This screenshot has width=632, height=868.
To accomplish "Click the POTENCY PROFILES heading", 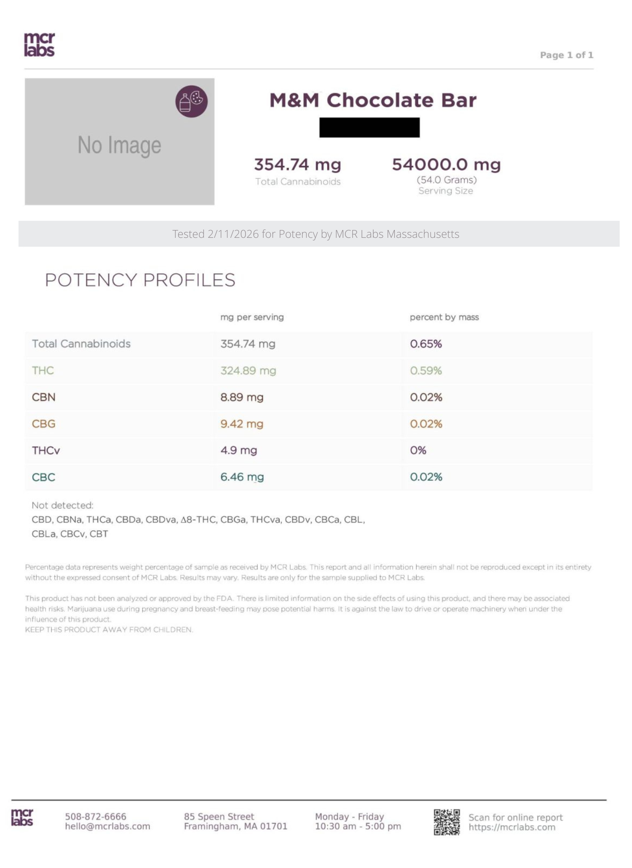I will [140, 280].
